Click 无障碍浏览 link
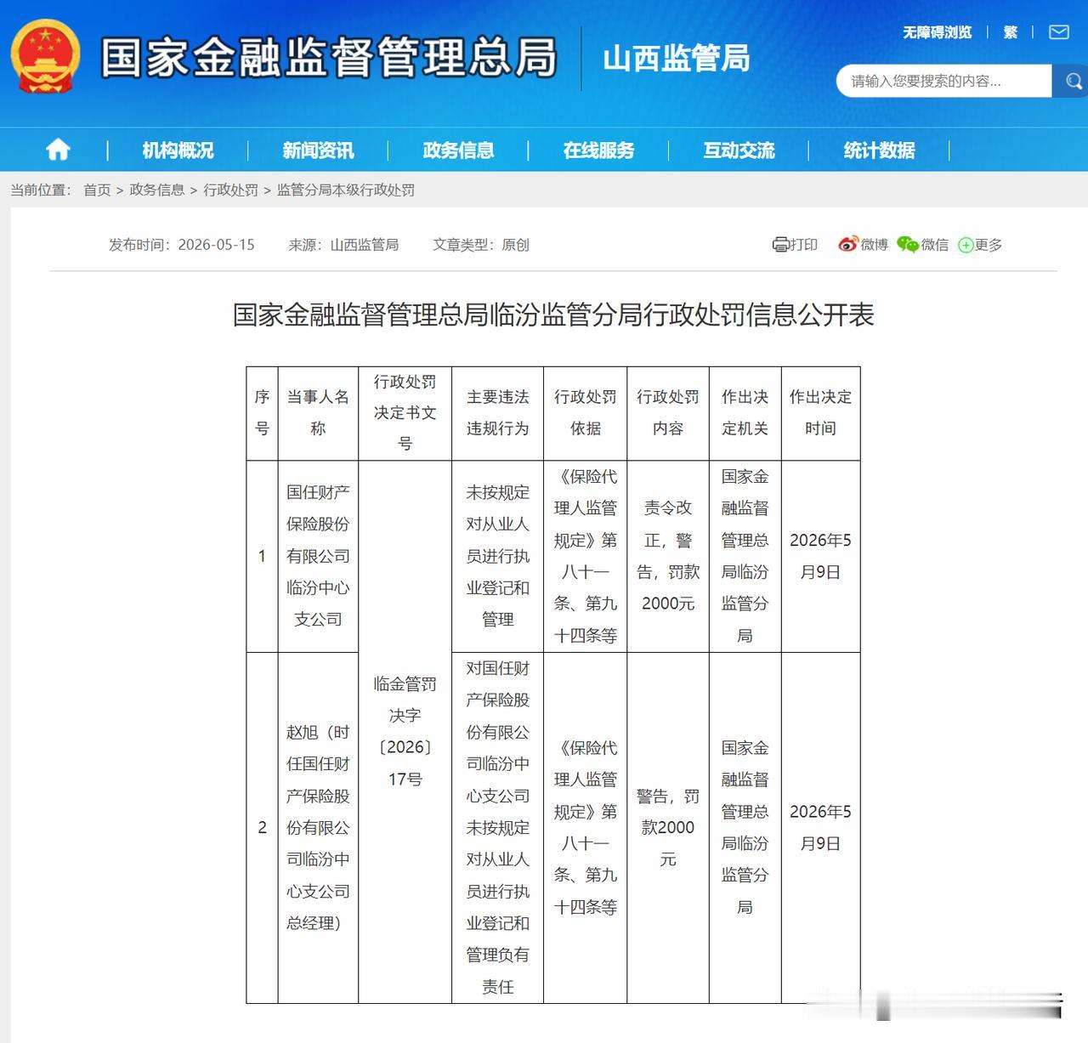Image resolution: width=1088 pixels, height=1043 pixels. click(937, 32)
